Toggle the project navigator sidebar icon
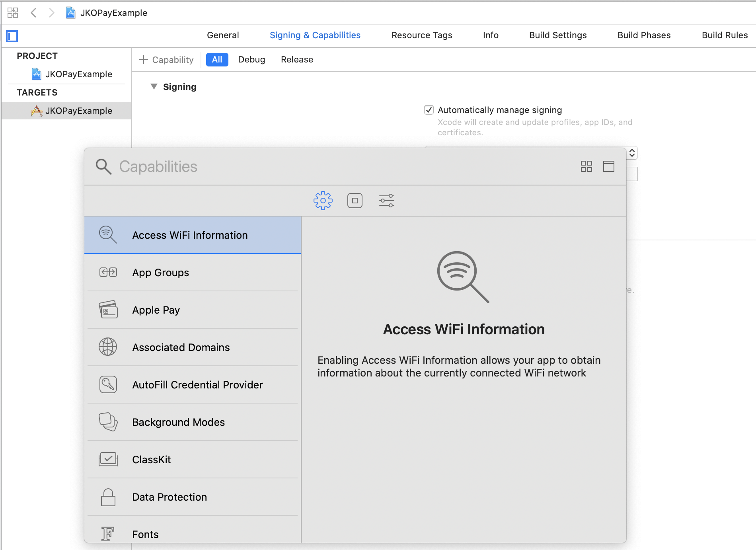The image size is (756, 550). (12, 36)
